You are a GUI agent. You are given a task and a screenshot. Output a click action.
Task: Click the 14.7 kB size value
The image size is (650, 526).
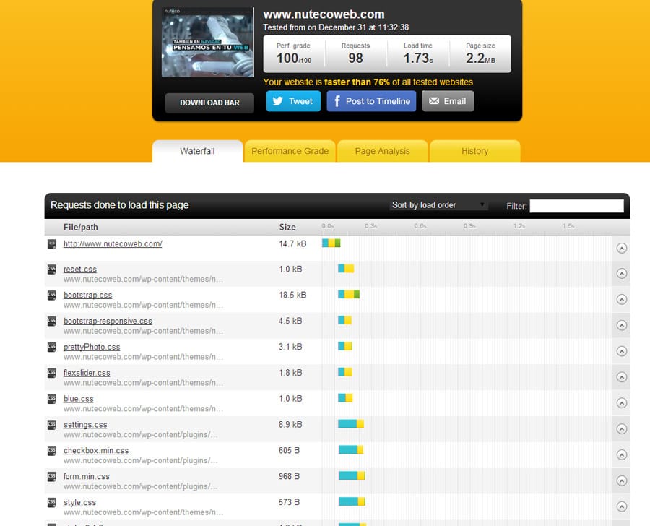[292, 244]
